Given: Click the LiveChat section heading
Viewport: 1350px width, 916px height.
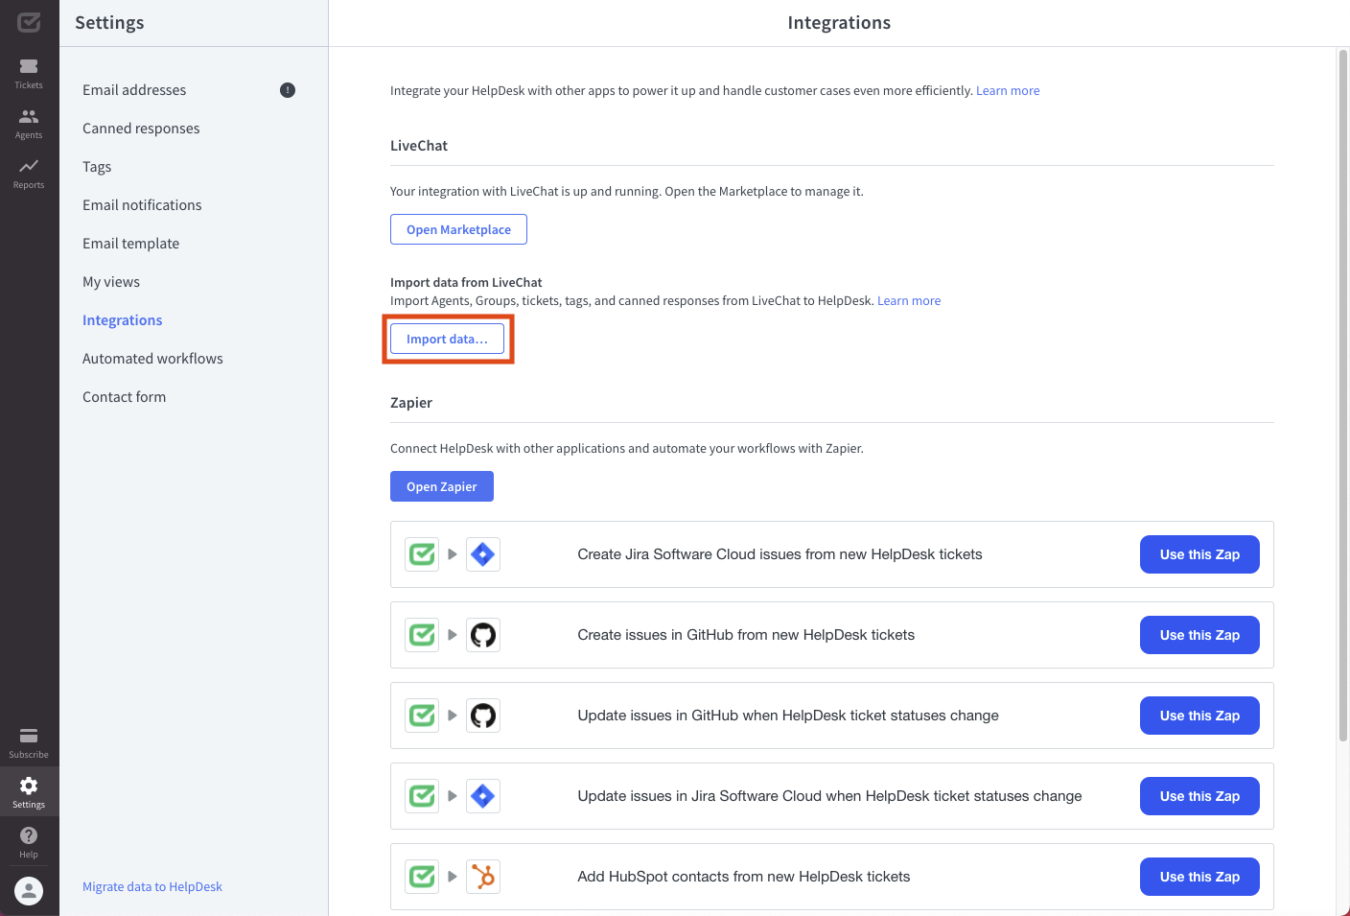Looking at the screenshot, I should pyautogui.click(x=419, y=146).
